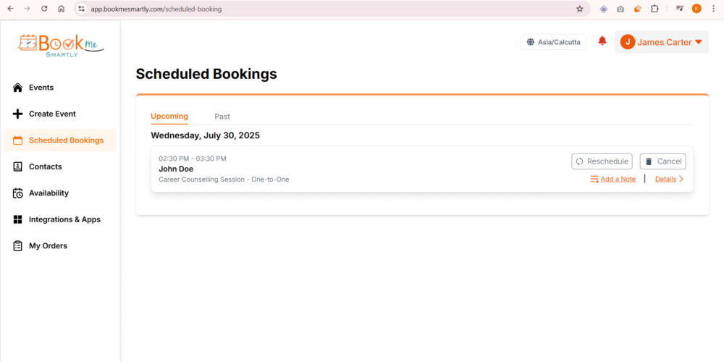This screenshot has width=724, height=362.
Task: Reschedule the John Doe booking
Action: click(602, 161)
